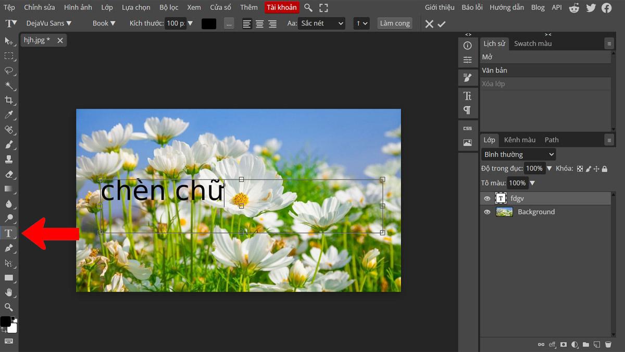Select the Crop tool
Image resolution: width=625 pixels, height=352 pixels.
tap(9, 100)
